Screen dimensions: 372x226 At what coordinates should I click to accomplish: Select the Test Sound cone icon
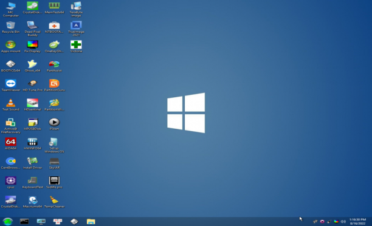tap(11, 105)
